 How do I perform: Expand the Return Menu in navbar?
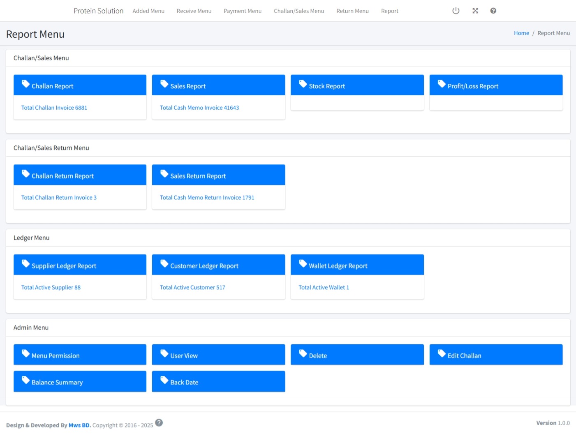coord(352,11)
